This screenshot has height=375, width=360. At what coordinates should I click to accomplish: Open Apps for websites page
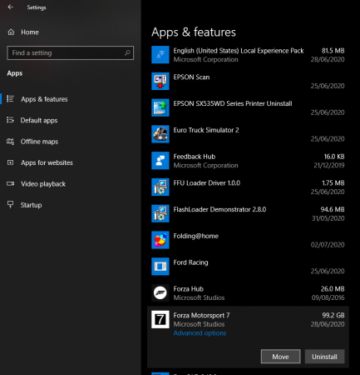pyautogui.click(x=47, y=162)
